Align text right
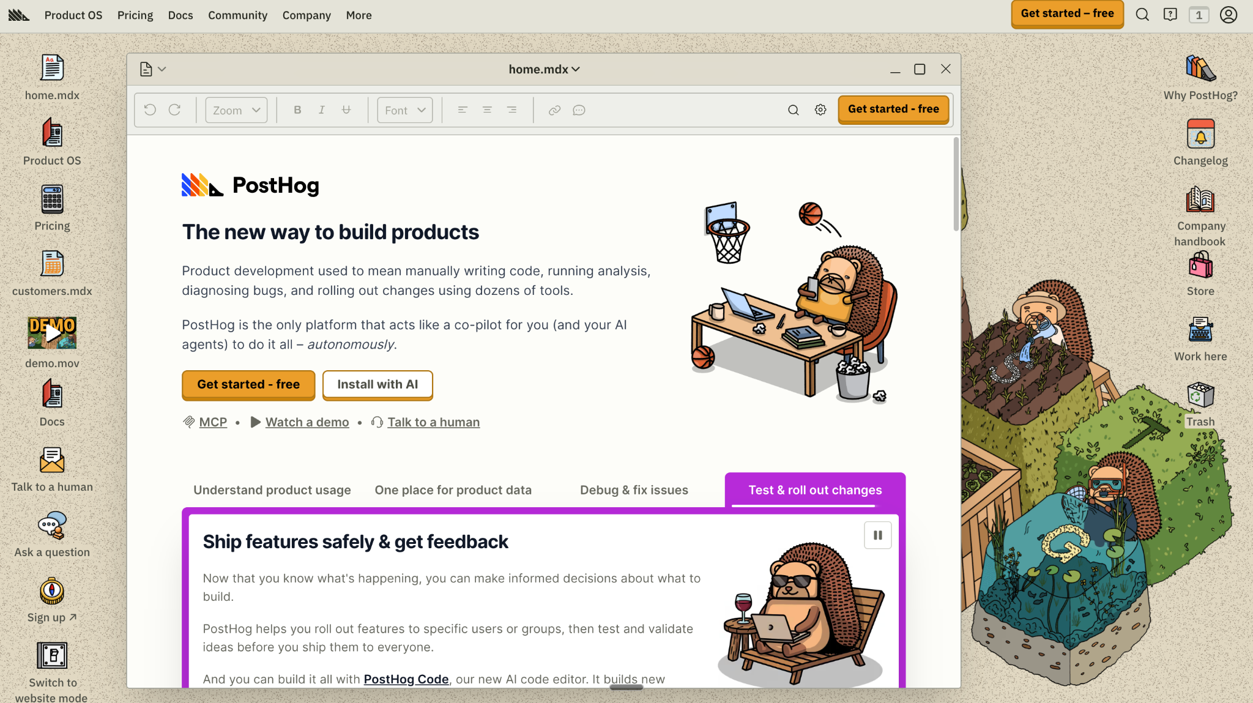Viewport: 1253px width, 703px height. 511,110
